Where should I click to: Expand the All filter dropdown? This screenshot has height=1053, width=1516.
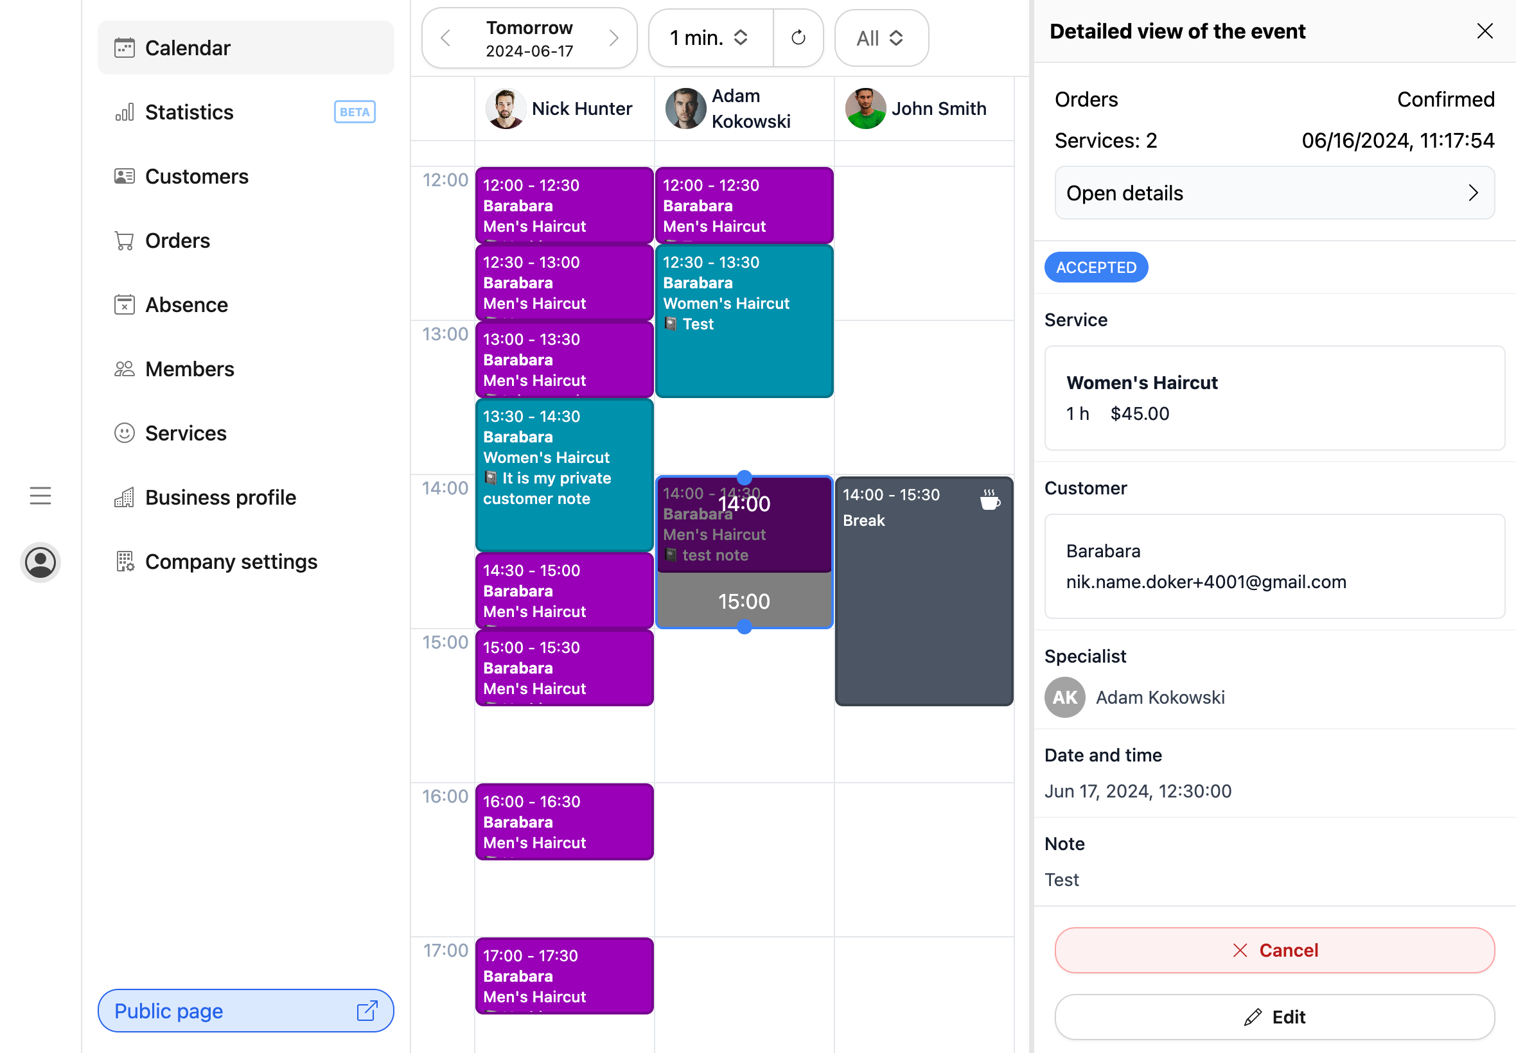878,38
